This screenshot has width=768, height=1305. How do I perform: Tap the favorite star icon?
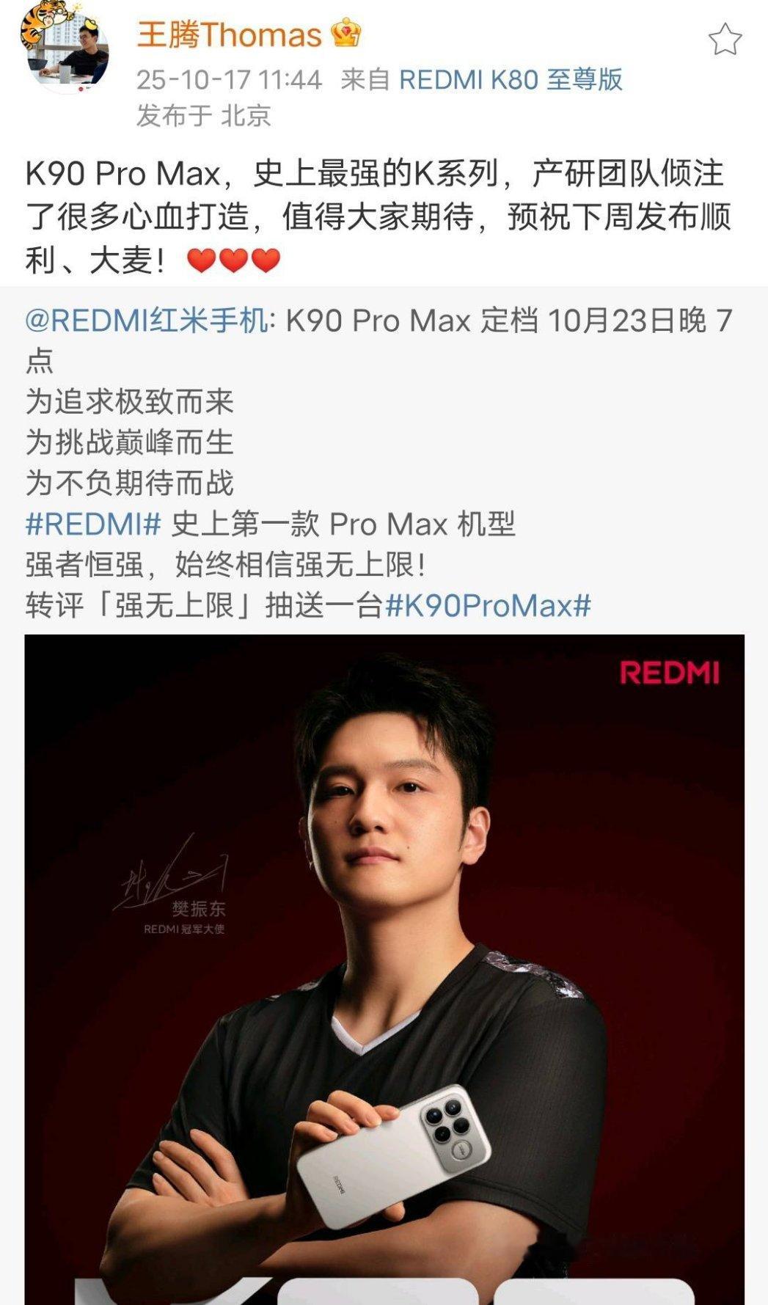(x=725, y=40)
